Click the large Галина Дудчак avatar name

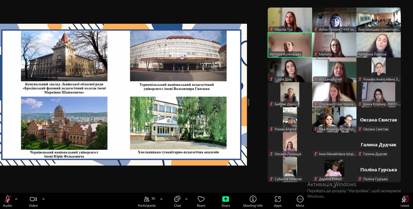pos(379,145)
